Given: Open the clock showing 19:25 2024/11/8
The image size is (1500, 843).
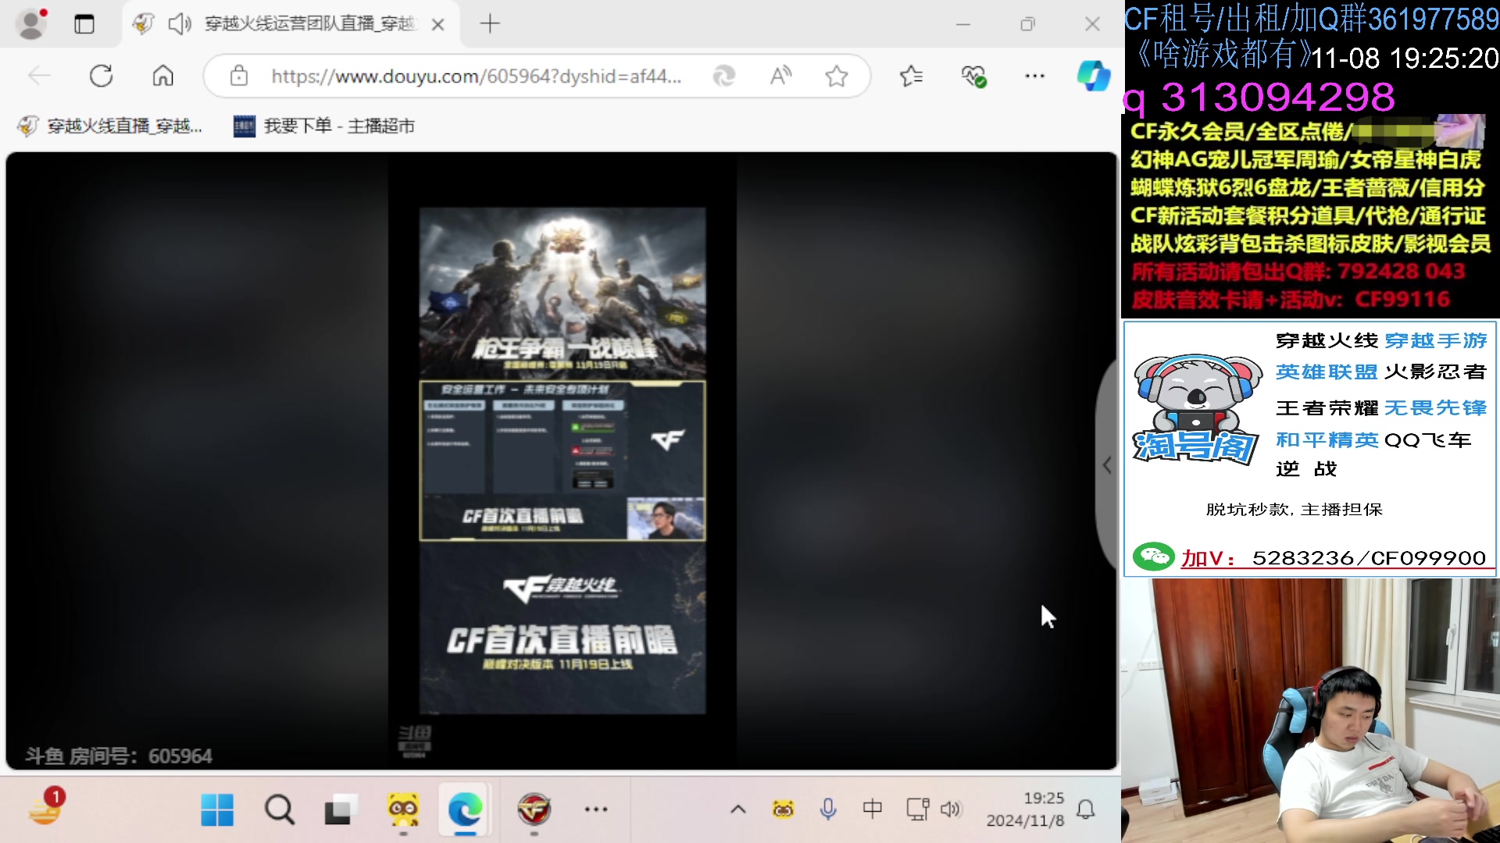Looking at the screenshot, I should coord(1025,809).
